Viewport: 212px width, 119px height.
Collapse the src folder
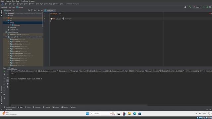(6, 20)
